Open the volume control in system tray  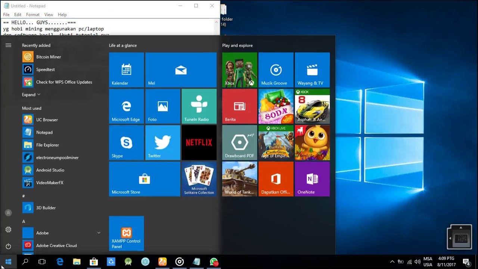pos(418,262)
